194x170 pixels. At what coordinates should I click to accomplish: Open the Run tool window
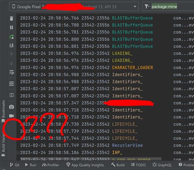(x=31, y=165)
